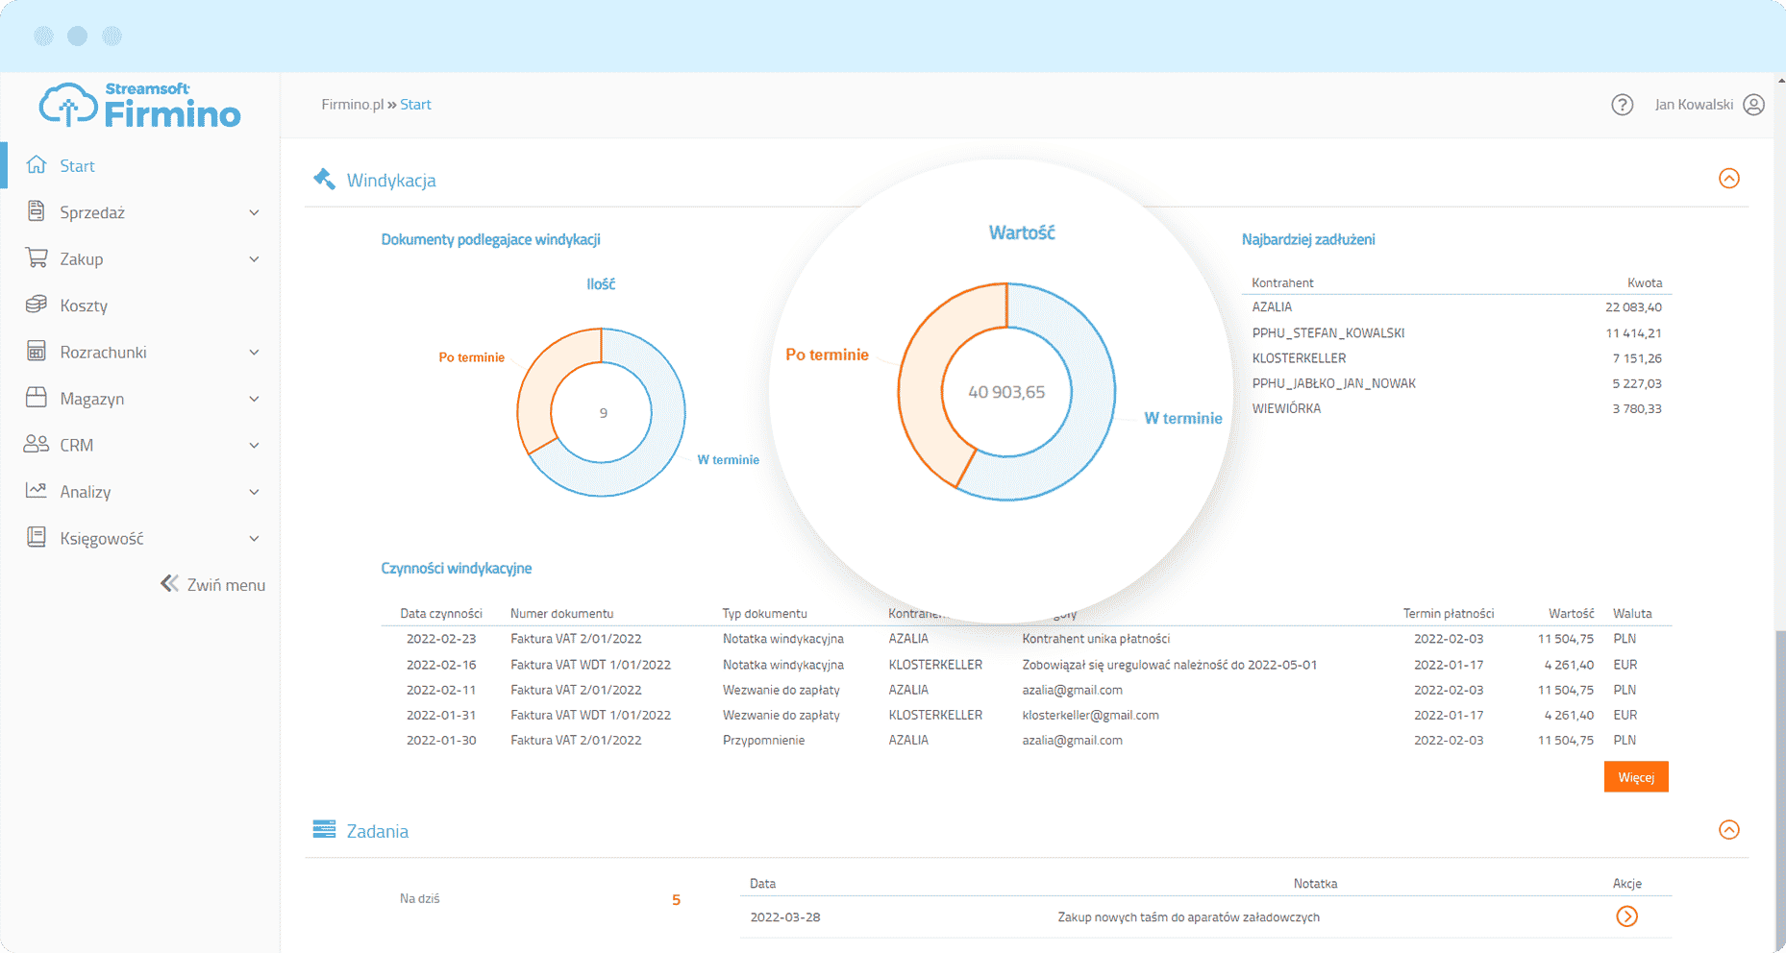
Task: Click the Windykacja gavel icon
Action: 324,179
